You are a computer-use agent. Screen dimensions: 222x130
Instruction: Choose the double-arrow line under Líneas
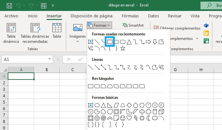pyautogui.click(x=103, y=67)
